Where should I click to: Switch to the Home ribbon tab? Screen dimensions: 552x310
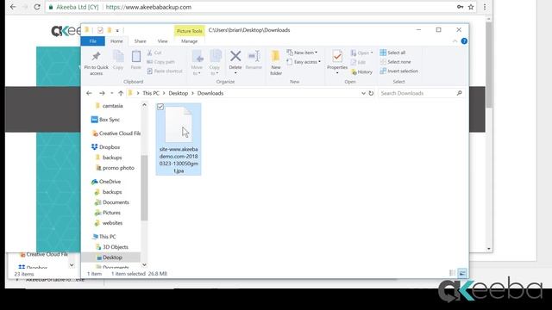[x=116, y=41]
